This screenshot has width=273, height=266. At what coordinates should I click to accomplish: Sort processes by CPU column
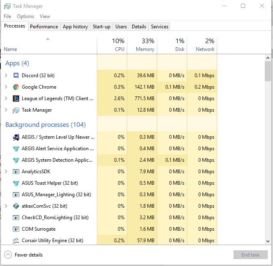[112, 45]
